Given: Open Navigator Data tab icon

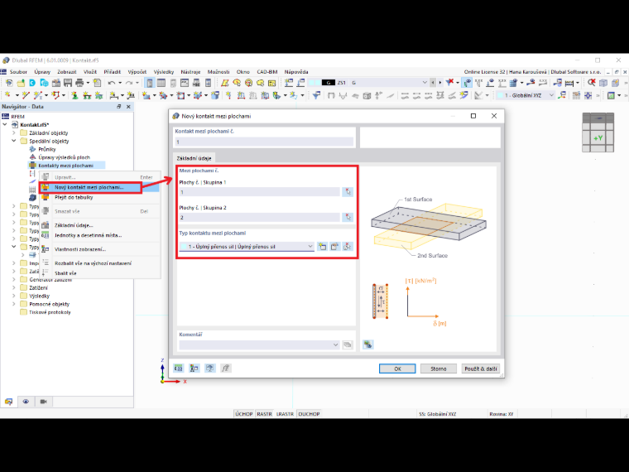Looking at the screenshot, I should [8, 402].
